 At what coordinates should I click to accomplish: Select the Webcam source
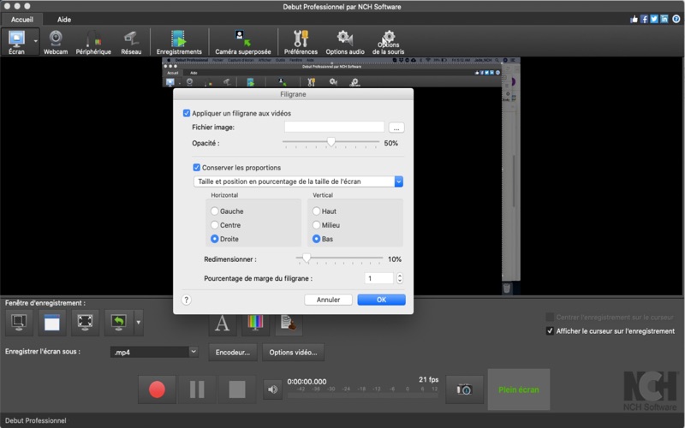(x=56, y=42)
